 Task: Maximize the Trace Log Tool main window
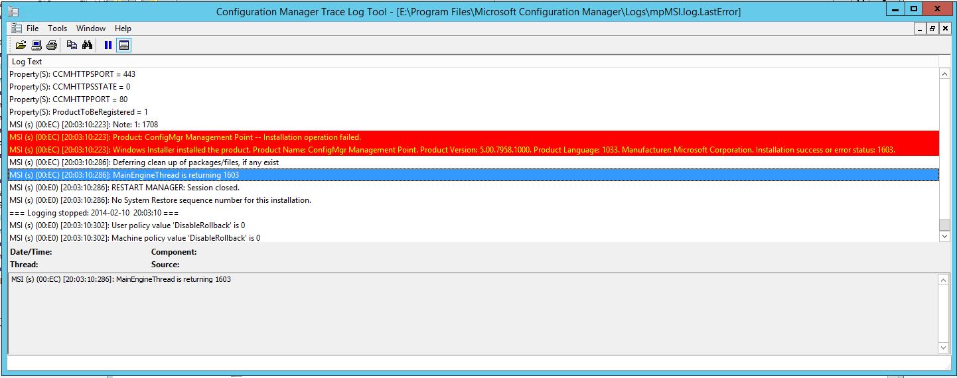point(914,9)
